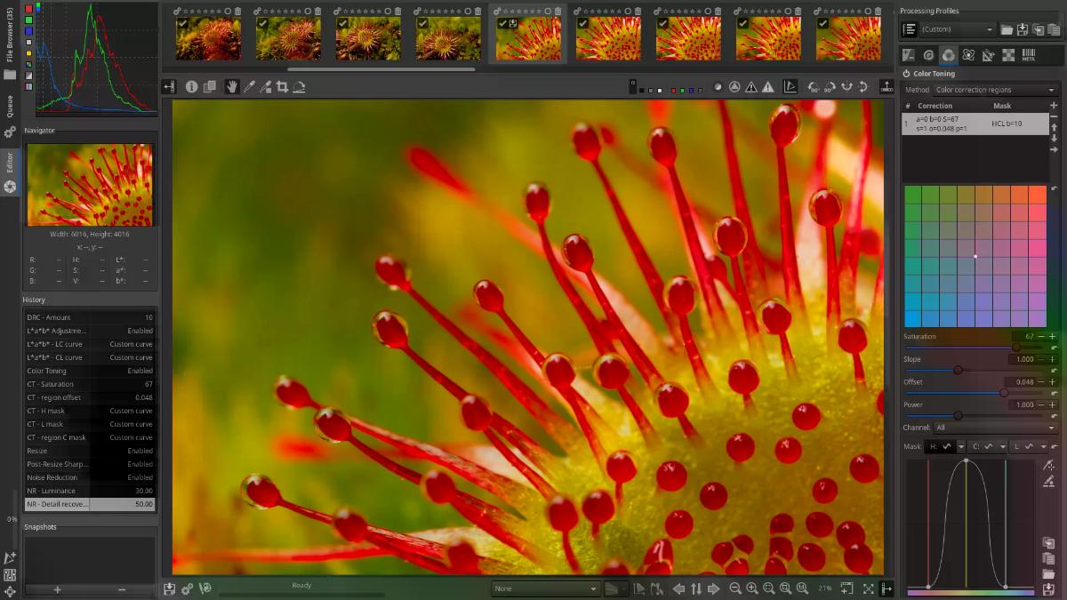1067x600 pixels.
Task: Fit the whole image to screen
Action: pyautogui.click(x=769, y=588)
